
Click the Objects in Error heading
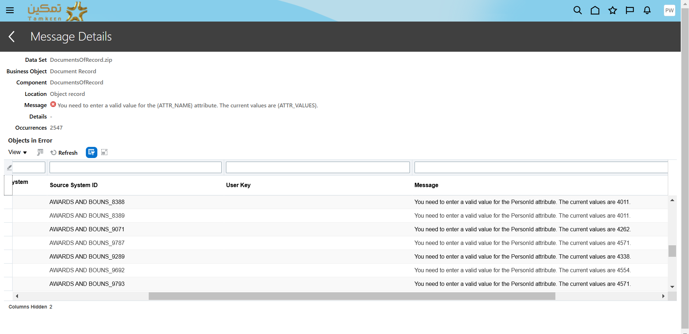(x=30, y=140)
